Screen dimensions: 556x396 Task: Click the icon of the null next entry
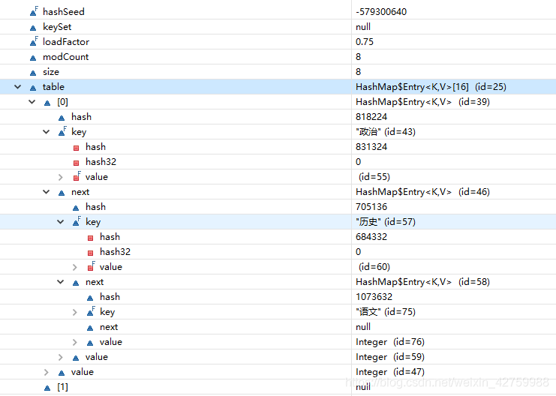pos(90,328)
